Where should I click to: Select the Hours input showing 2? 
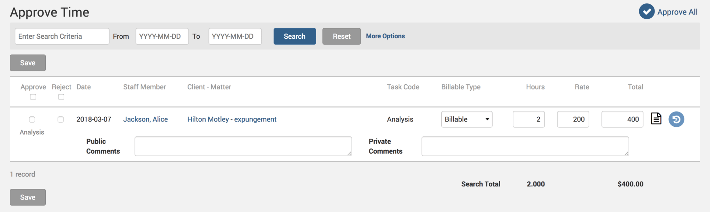click(x=528, y=119)
